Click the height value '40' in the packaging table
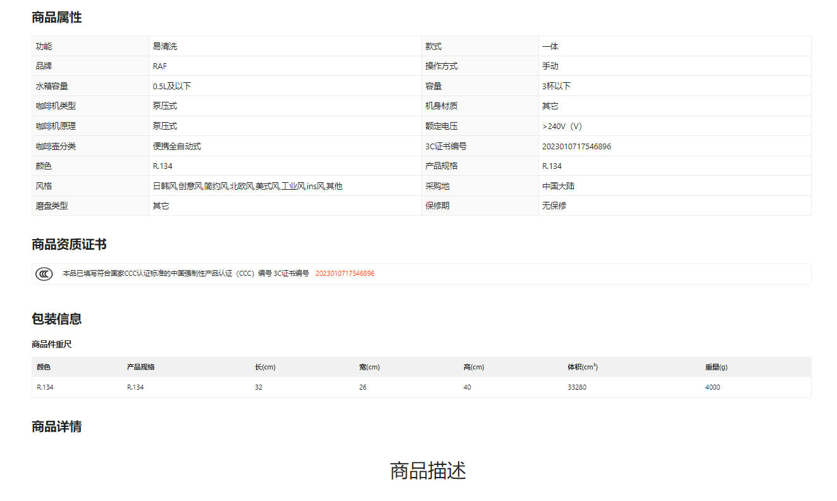Screen dimensions: 837x501 pos(468,387)
